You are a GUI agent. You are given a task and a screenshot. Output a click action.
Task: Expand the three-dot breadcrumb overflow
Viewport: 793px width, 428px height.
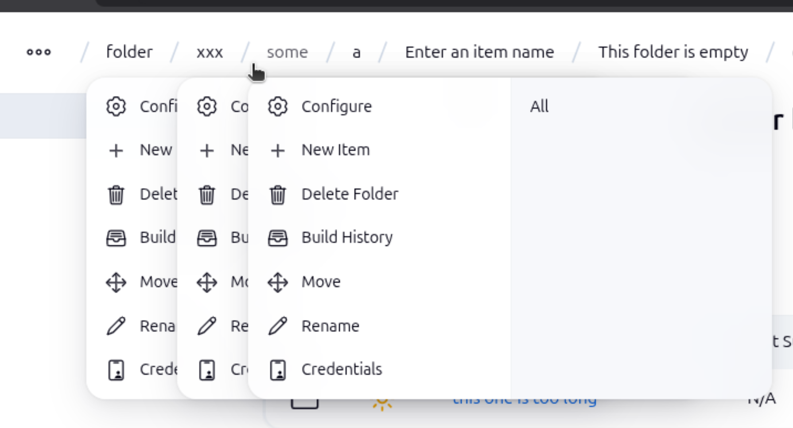tap(39, 52)
